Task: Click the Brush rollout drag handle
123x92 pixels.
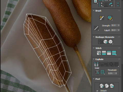Action: [119, 10]
